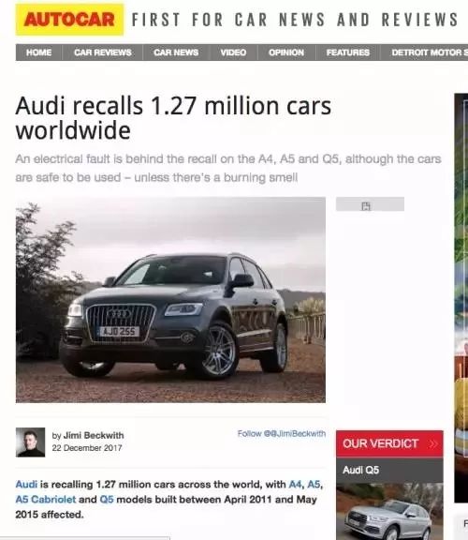Open the OUR VERDICT panel header
This screenshot has width=468, height=540.
(x=389, y=443)
